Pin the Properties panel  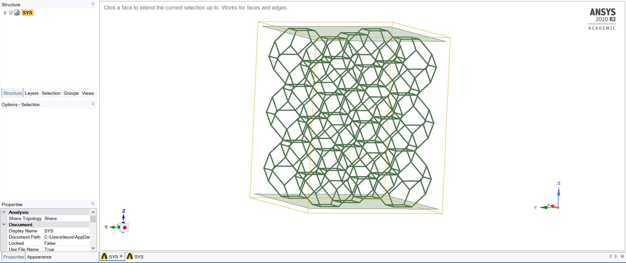(93, 204)
